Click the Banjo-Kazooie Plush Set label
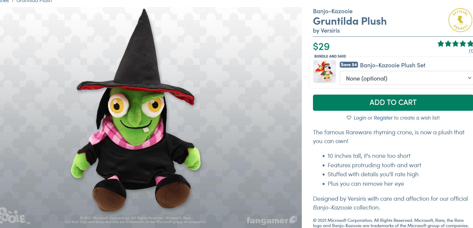 click(x=393, y=65)
